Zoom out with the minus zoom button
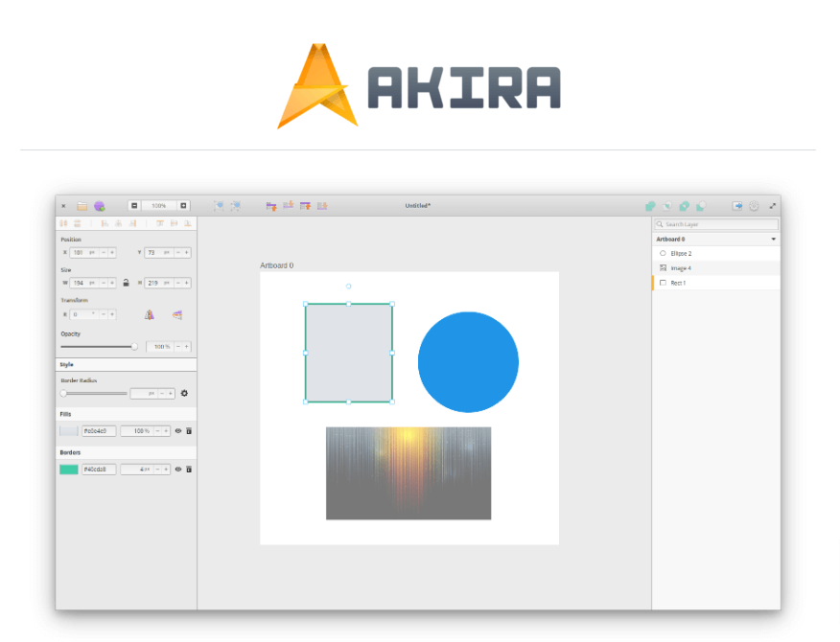This screenshot has height=642, width=840. pos(134,206)
